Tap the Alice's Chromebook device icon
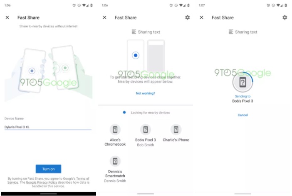 [115, 130]
